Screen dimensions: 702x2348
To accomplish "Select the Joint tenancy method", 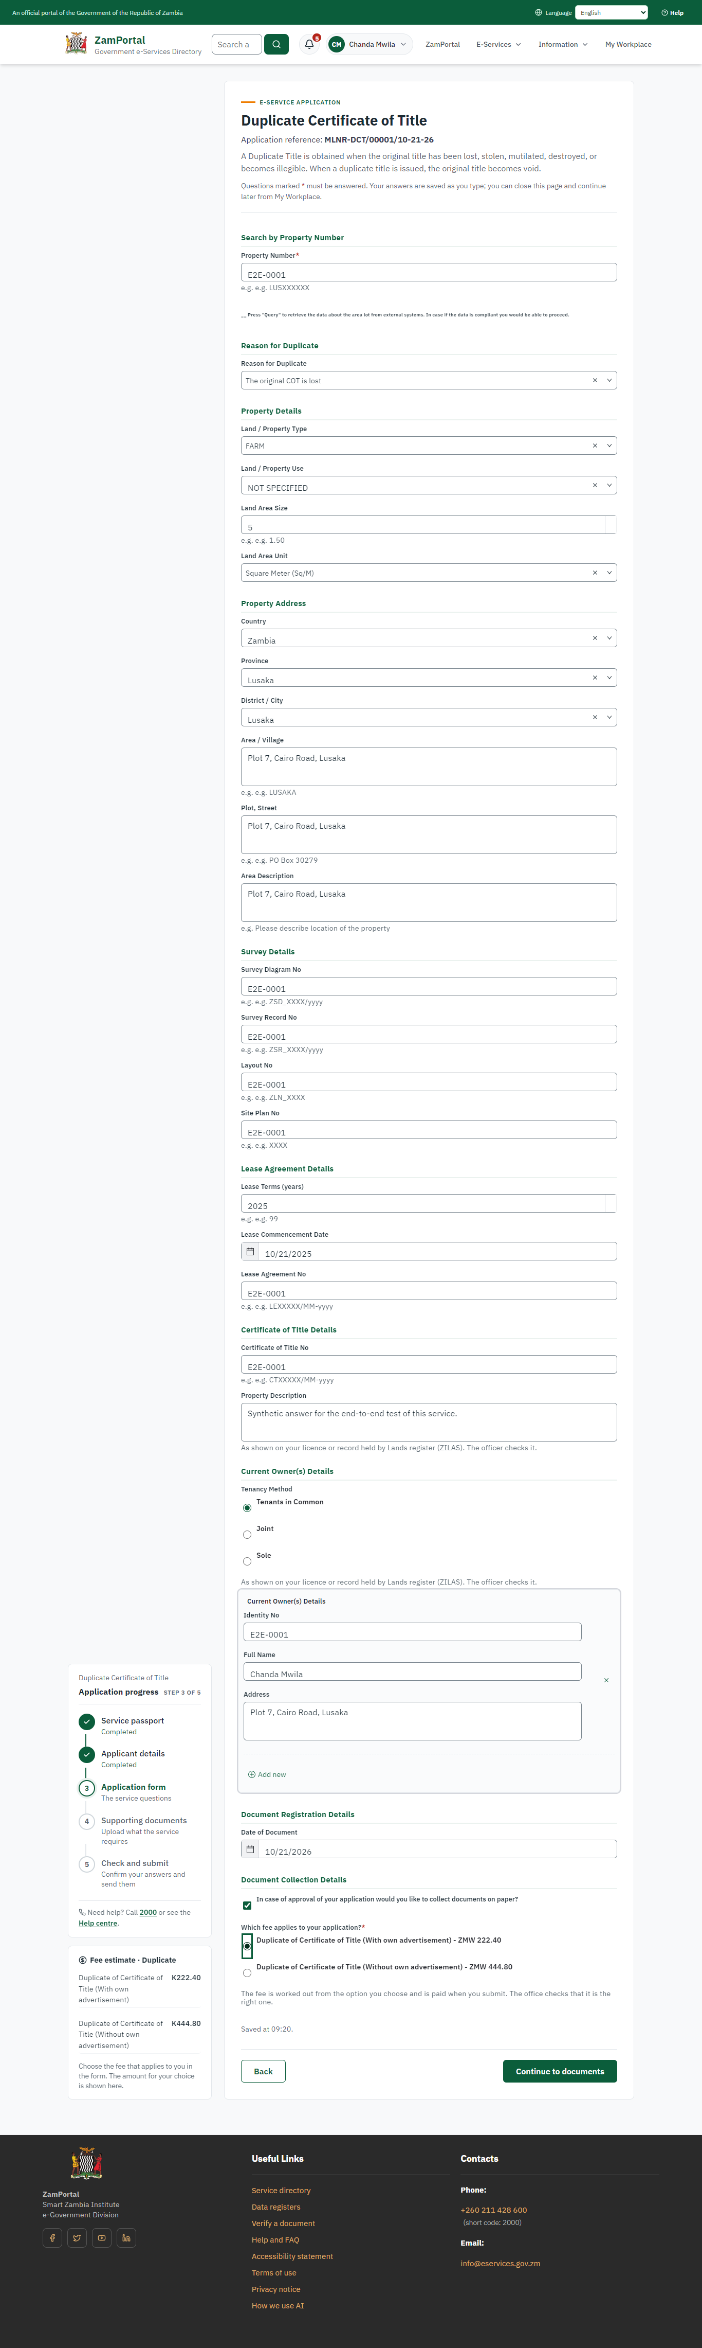I will coord(247,1534).
